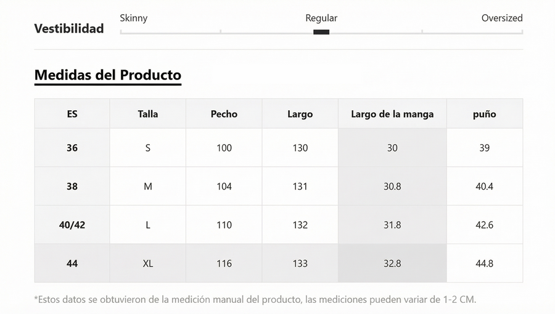Select the size 36 row cell

[x=72, y=148]
